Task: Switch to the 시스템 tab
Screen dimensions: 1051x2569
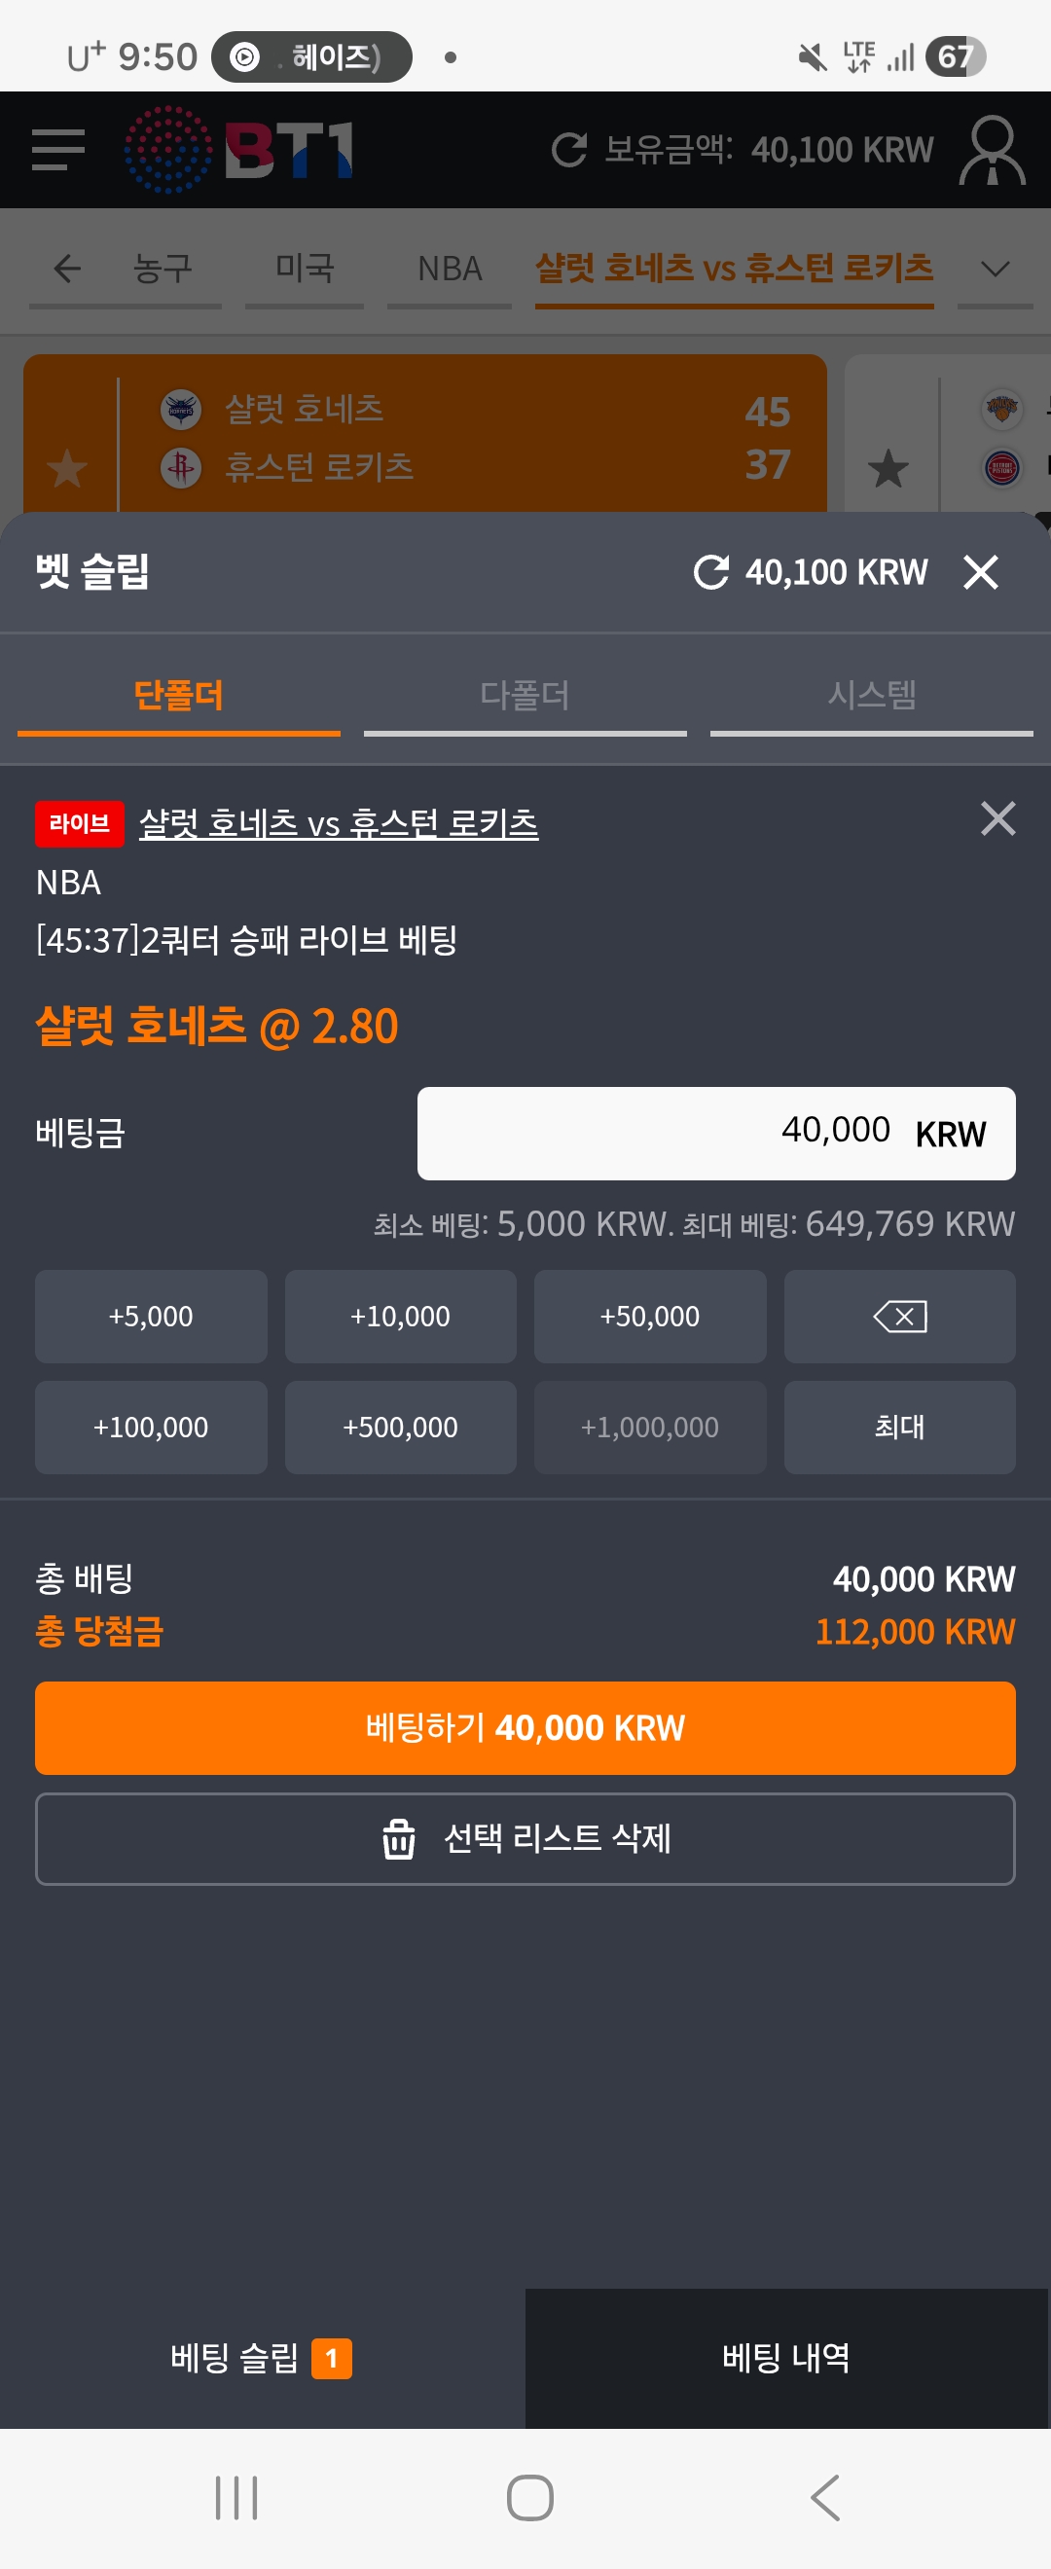Action: click(x=871, y=695)
